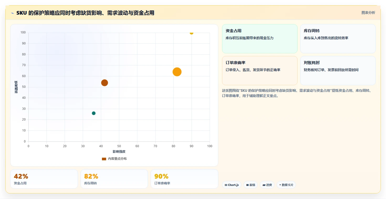The image size is (386, 199).
Task: Open the 82% 库存周转 stat card
Action: [114, 179]
